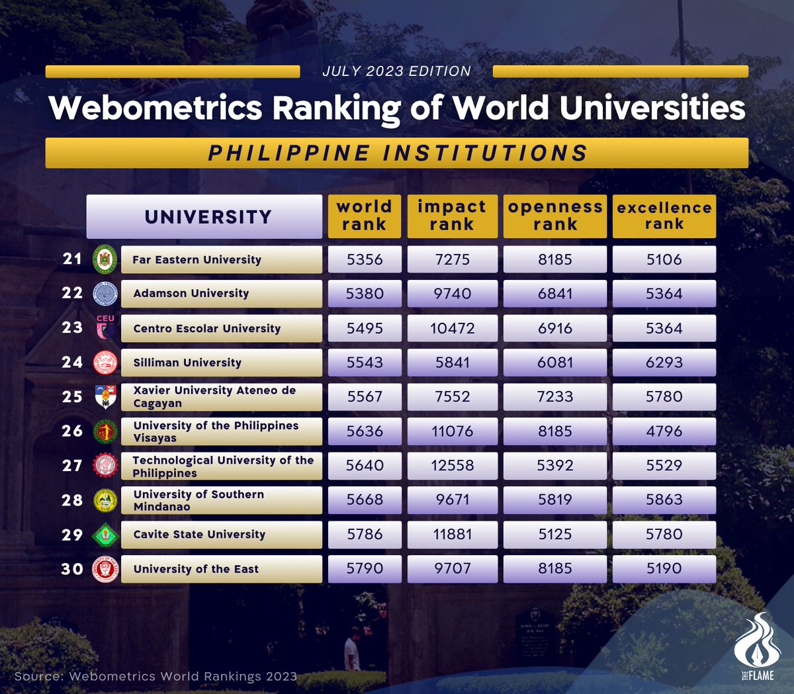Click openness rank value 5819

555,500
